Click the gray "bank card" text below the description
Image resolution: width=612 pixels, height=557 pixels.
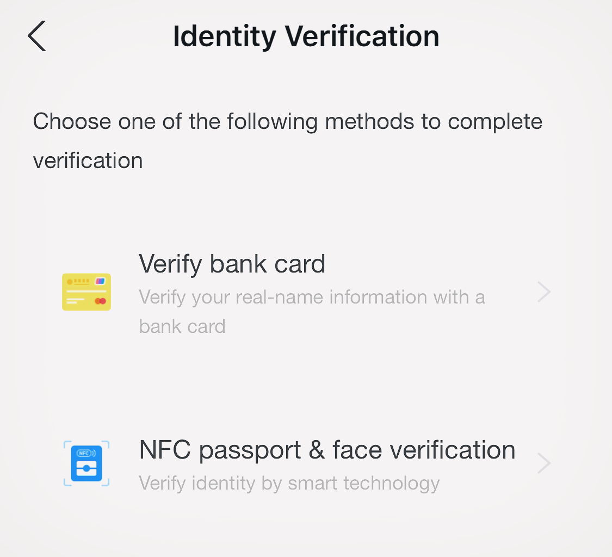182,326
